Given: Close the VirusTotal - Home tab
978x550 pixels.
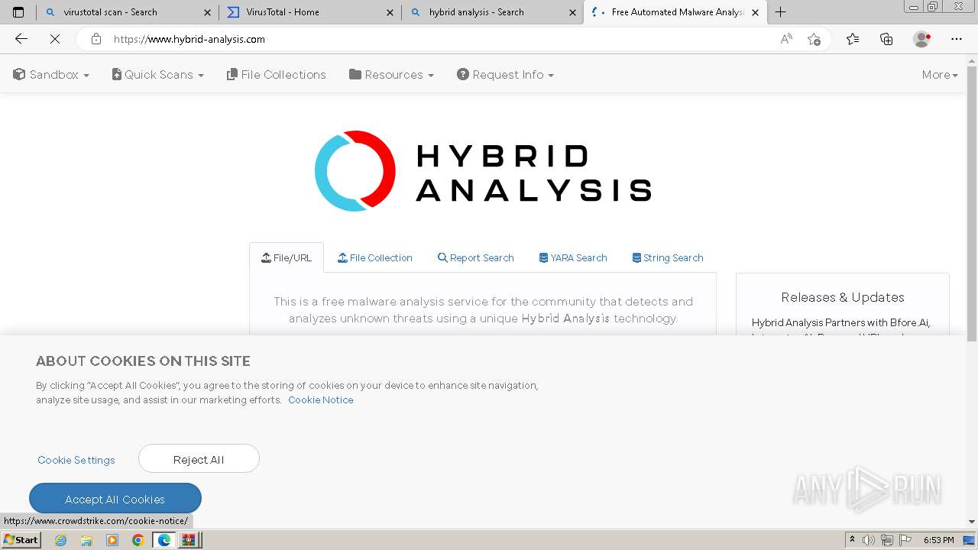Looking at the screenshot, I should pyautogui.click(x=390, y=12).
